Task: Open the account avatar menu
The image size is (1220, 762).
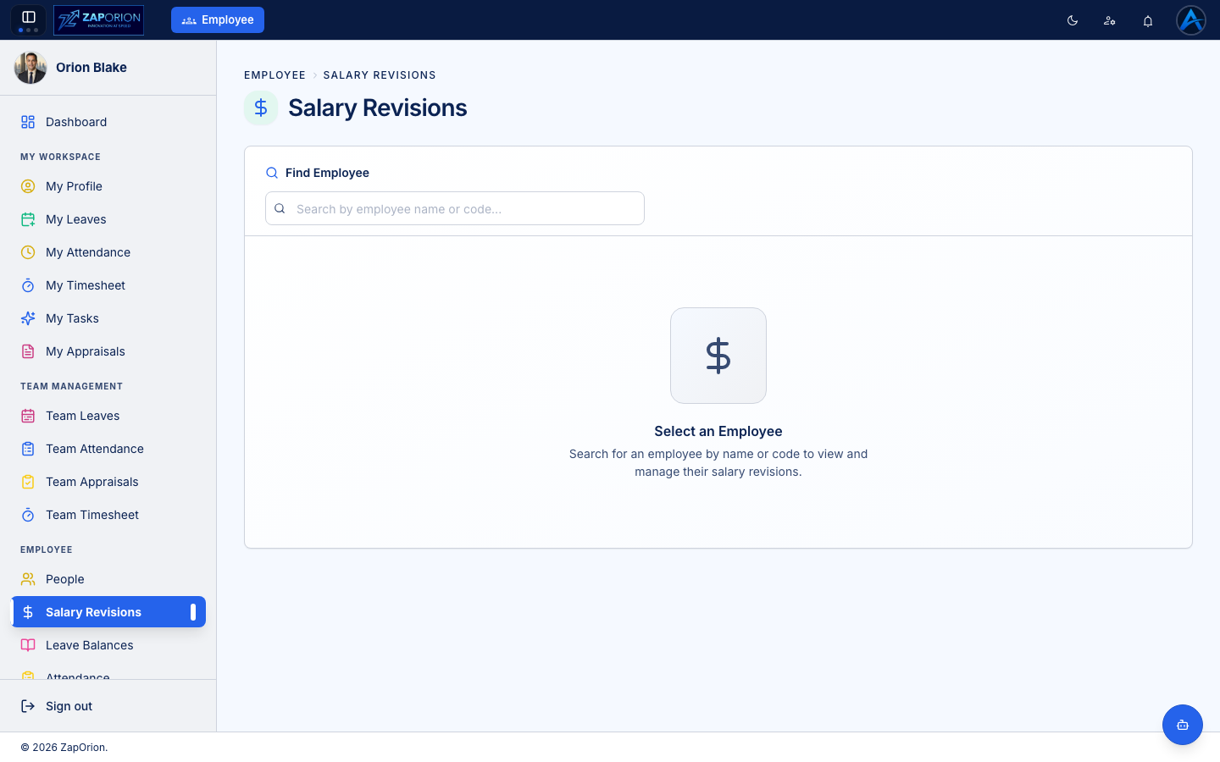Action: [1191, 20]
